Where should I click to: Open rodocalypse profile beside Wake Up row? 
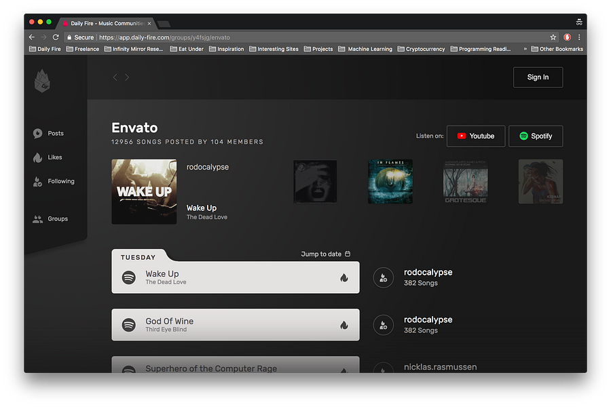[428, 272]
